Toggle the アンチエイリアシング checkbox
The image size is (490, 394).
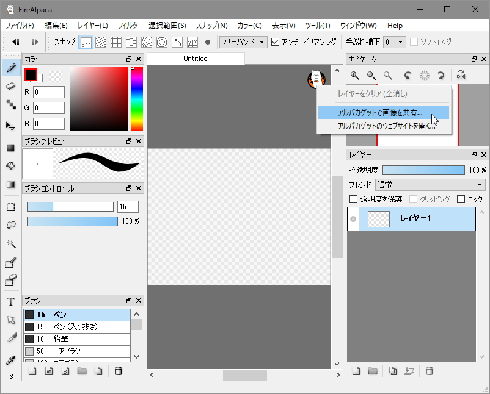tap(276, 42)
